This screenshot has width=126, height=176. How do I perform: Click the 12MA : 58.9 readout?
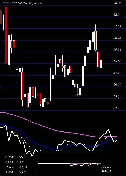(x=16, y=172)
